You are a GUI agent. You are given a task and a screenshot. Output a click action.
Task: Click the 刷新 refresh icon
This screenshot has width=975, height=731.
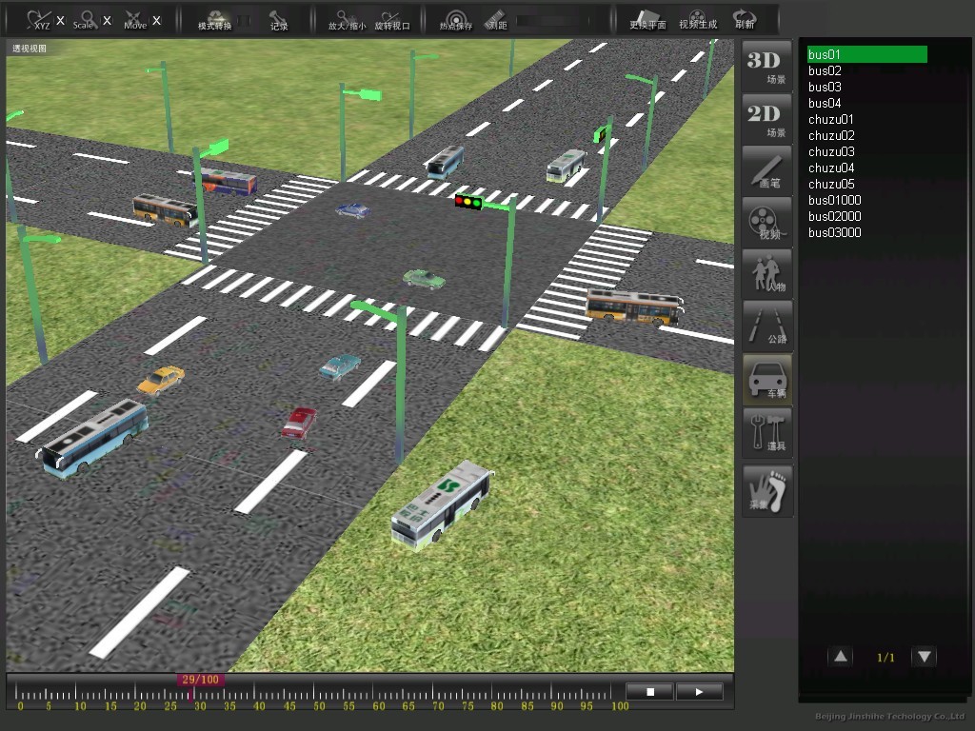click(745, 21)
